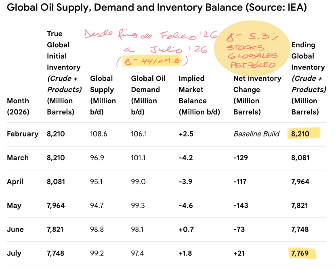Select the Implied Market Balance header

pyautogui.click(x=199, y=95)
